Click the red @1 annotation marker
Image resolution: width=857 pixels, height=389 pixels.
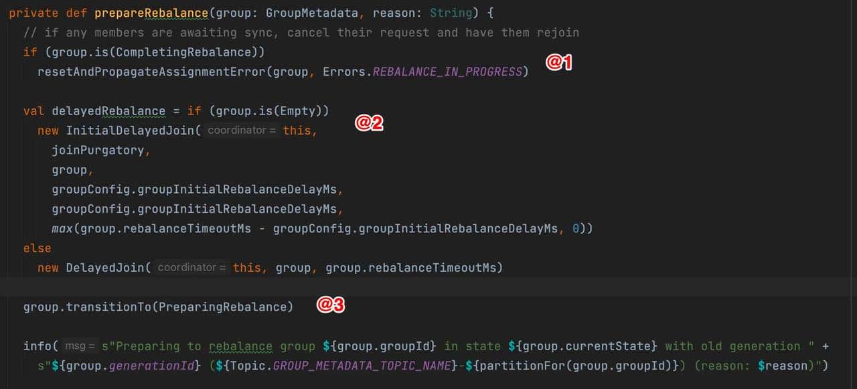[x=559, y=63]
